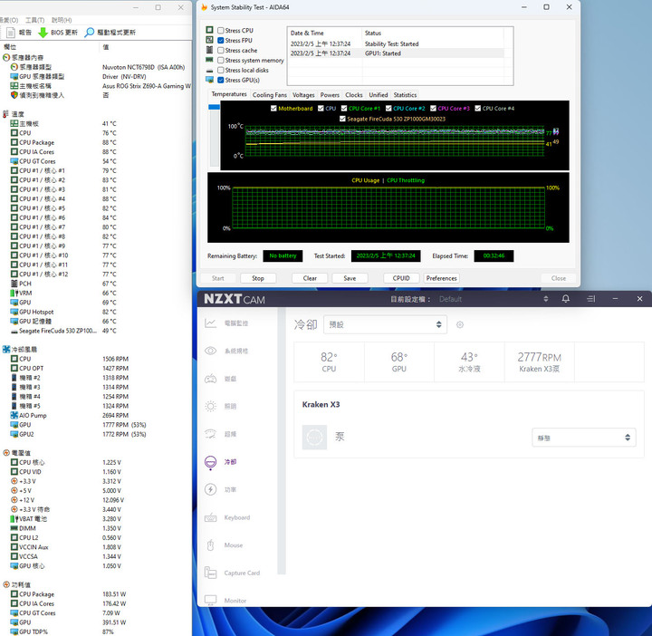Click the GPU temperature 68° tile
Screen dimensions: 652x636
coord(399,361)
